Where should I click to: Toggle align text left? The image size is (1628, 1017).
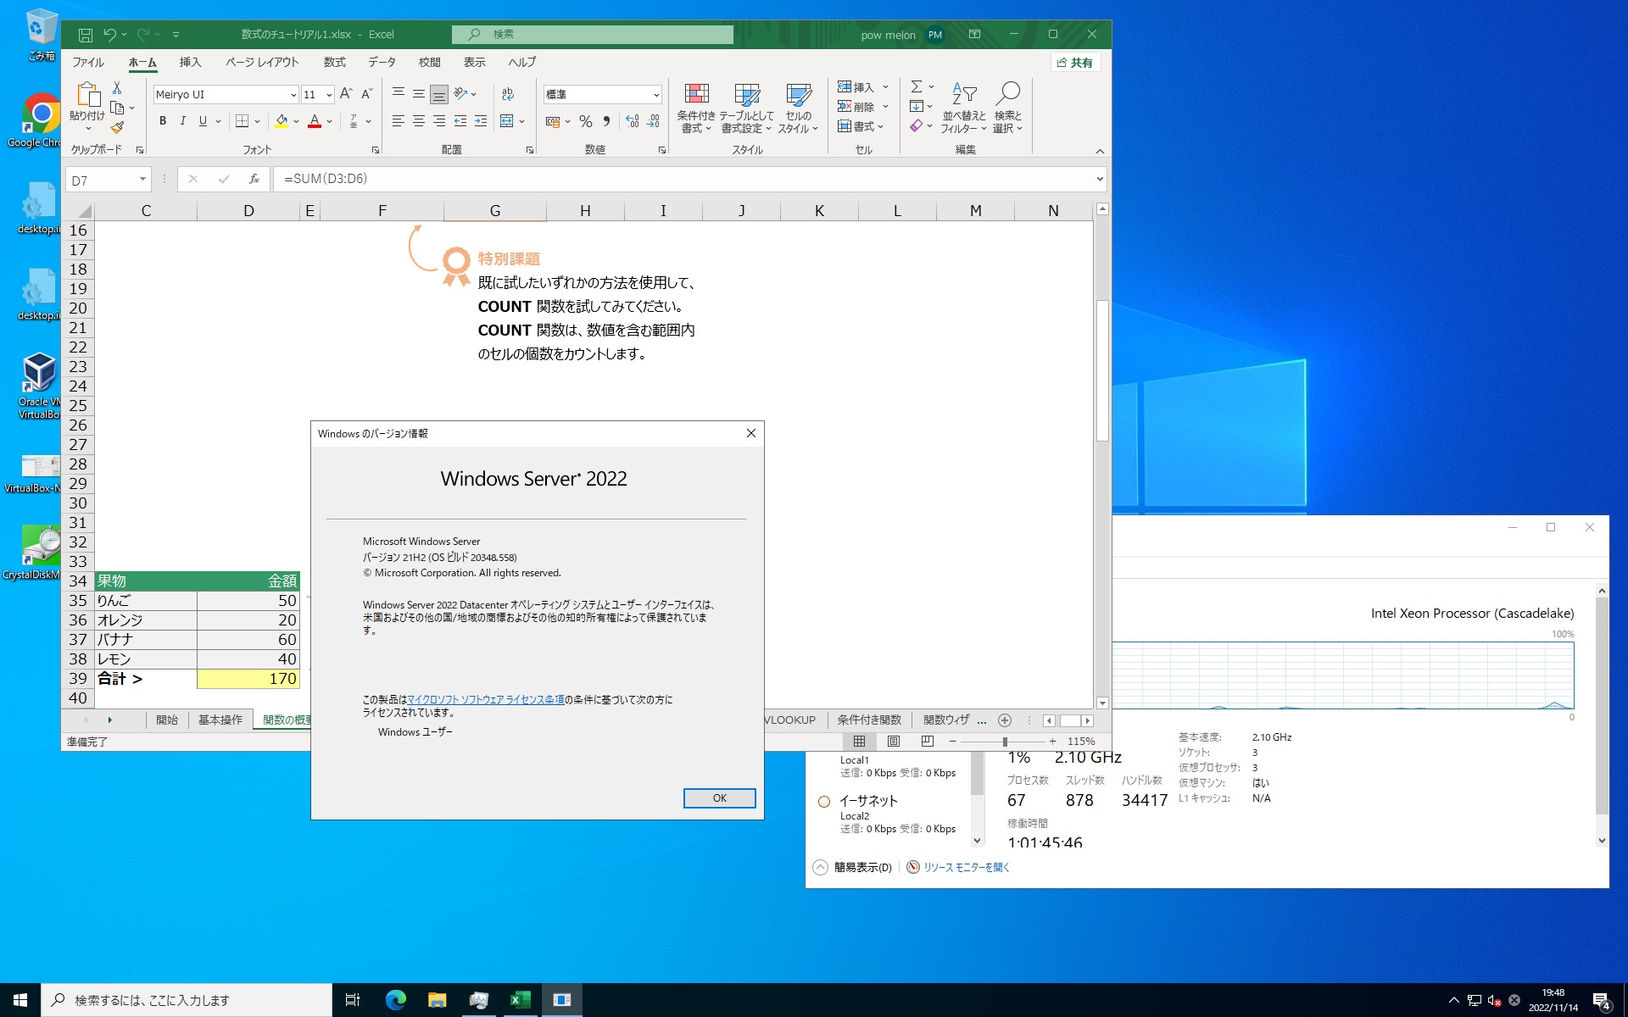pos(398,121)
